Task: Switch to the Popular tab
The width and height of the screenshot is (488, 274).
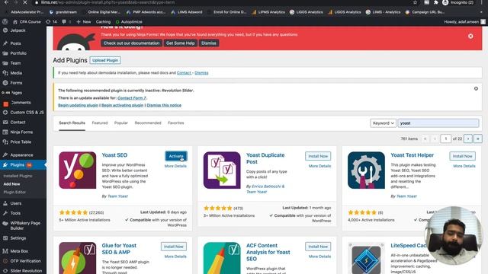Action: (x=121, y=123)
